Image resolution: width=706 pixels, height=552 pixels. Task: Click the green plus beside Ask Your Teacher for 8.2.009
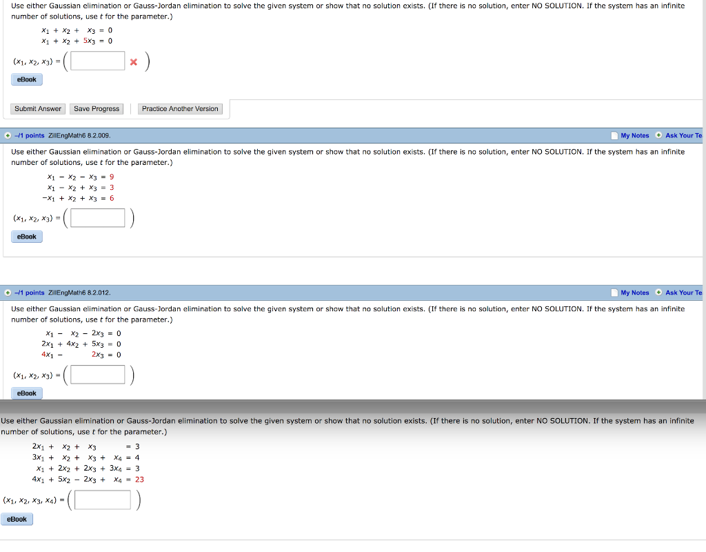pos(660,135)
